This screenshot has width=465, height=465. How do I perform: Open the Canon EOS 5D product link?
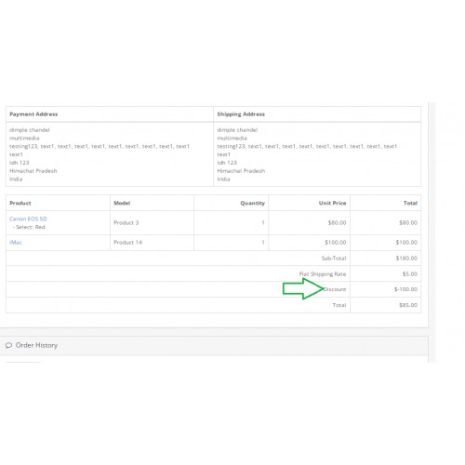[x=28, y=219]
